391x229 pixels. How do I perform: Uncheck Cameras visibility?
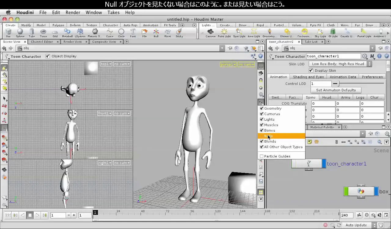[x=261, y=114]
